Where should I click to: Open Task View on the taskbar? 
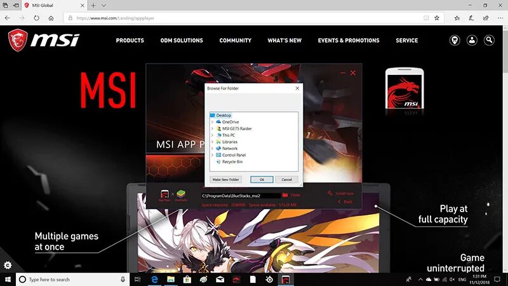[x=137, y=279]
